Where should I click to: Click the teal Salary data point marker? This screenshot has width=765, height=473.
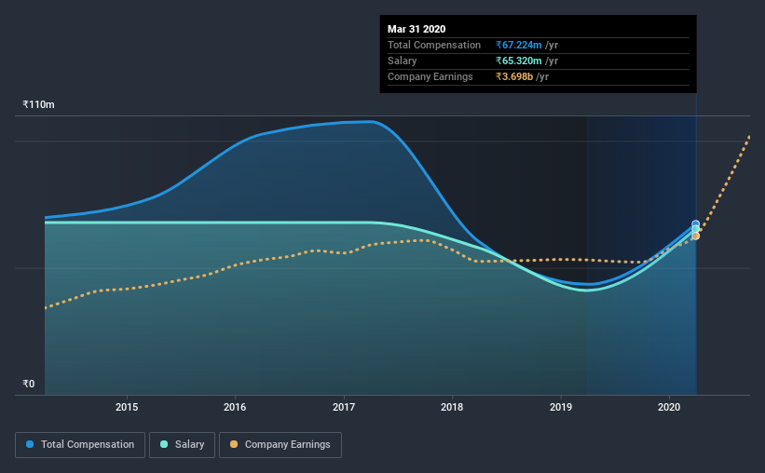[x=696, y=229]
